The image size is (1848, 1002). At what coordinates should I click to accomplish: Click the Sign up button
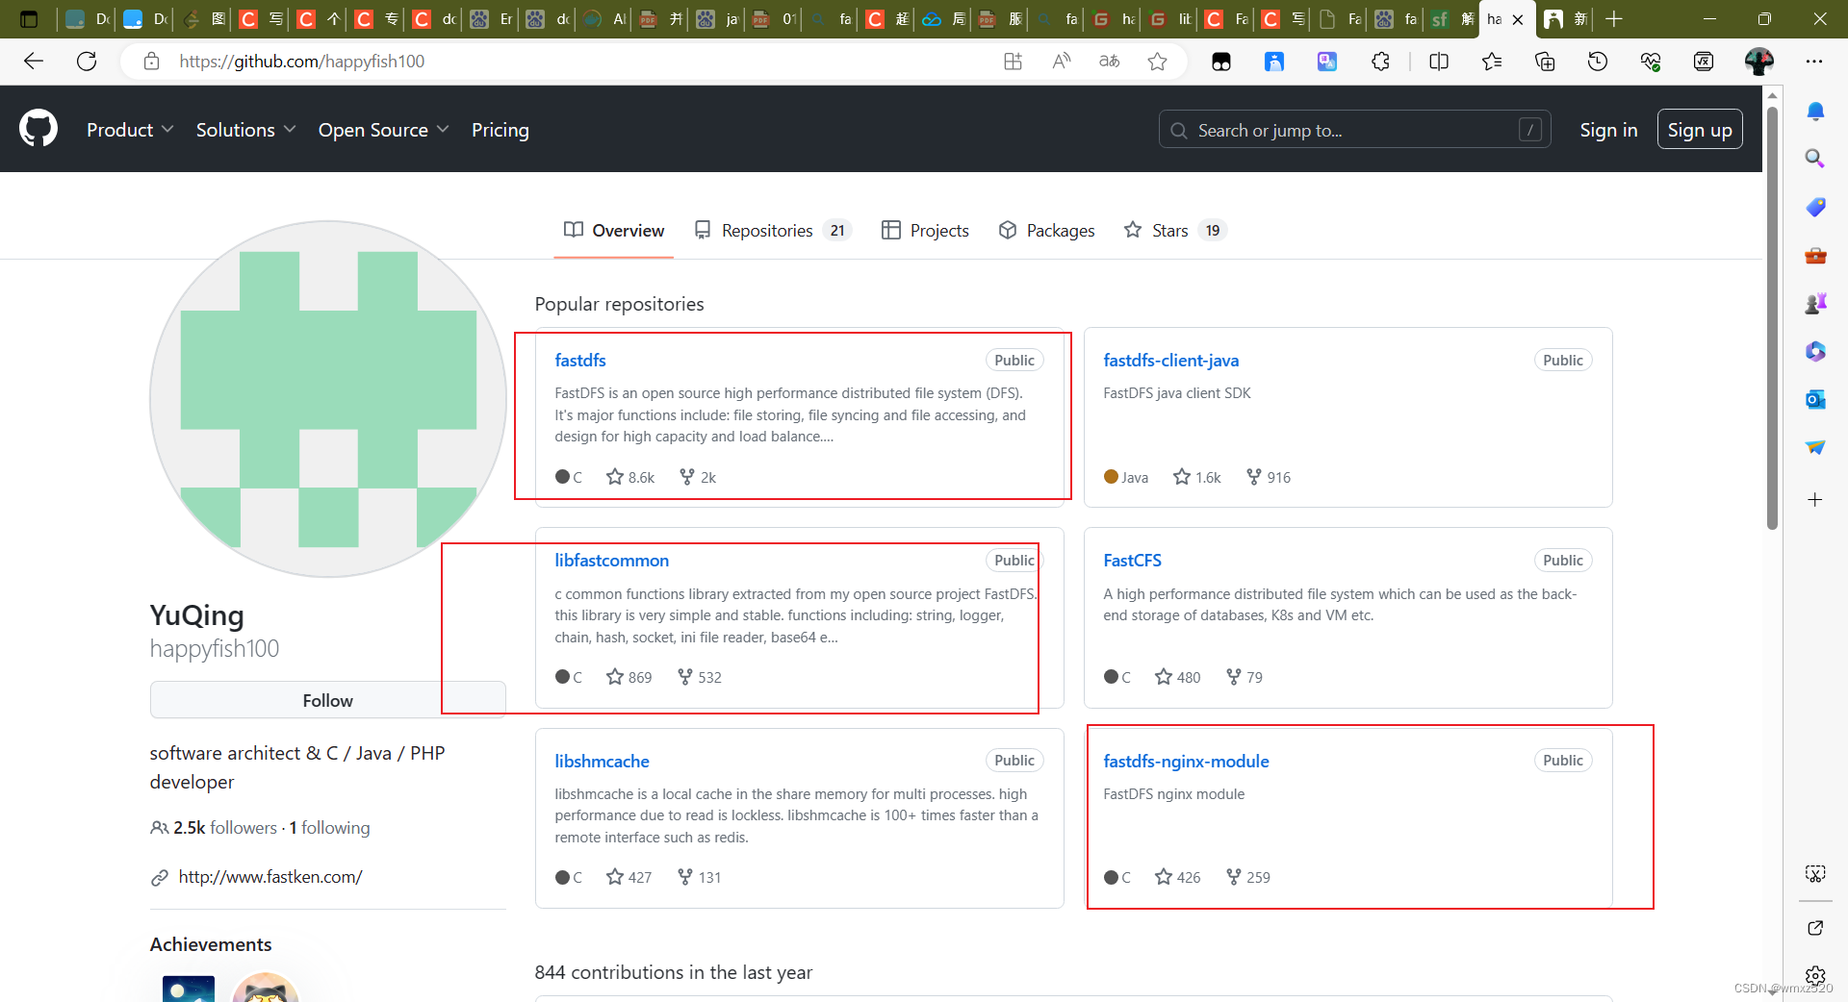[1700, 130]
